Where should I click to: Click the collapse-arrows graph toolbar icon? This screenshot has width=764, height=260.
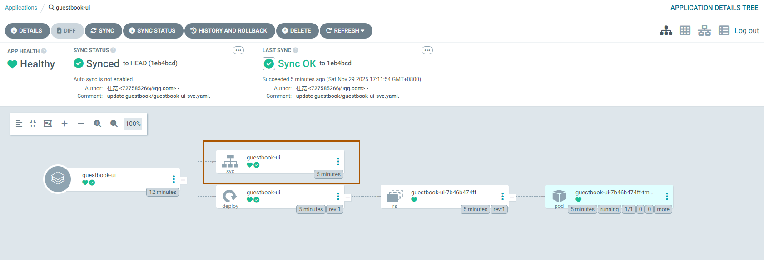tap(33, 124)
